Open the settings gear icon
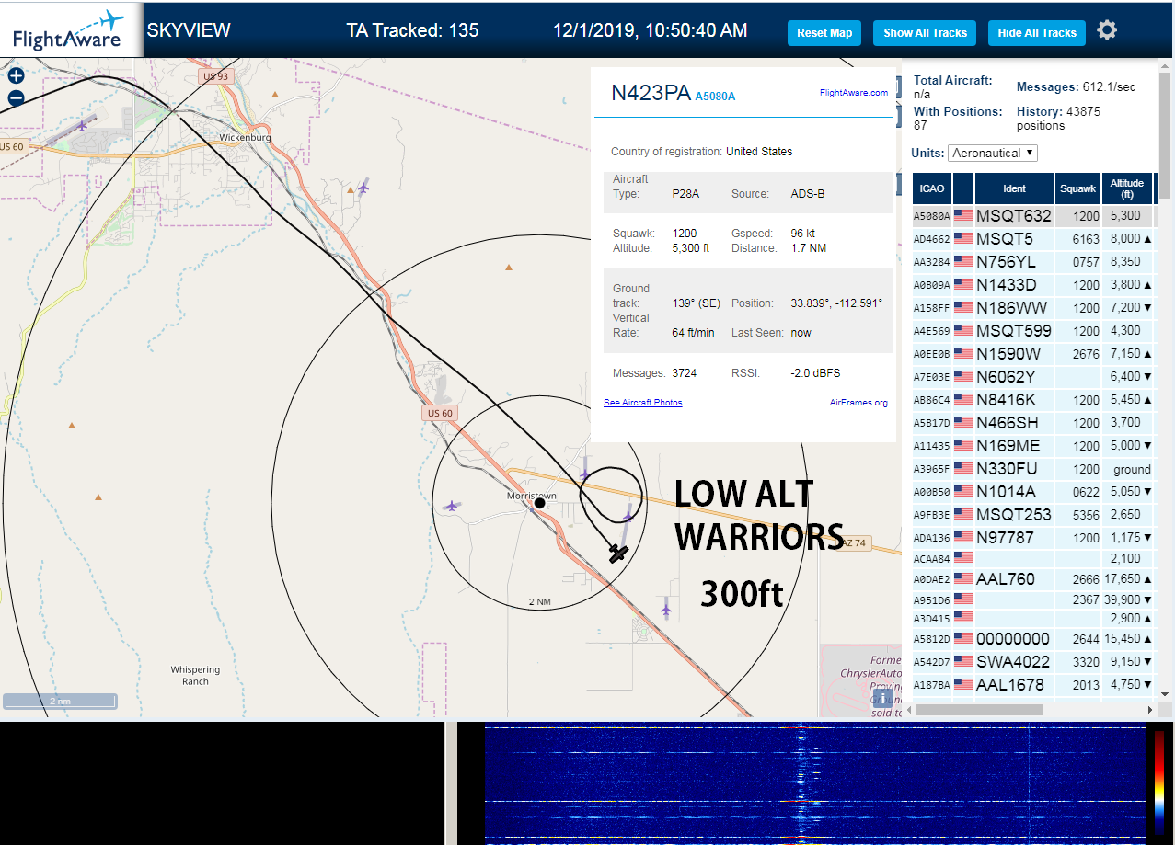 point(1107,30)
